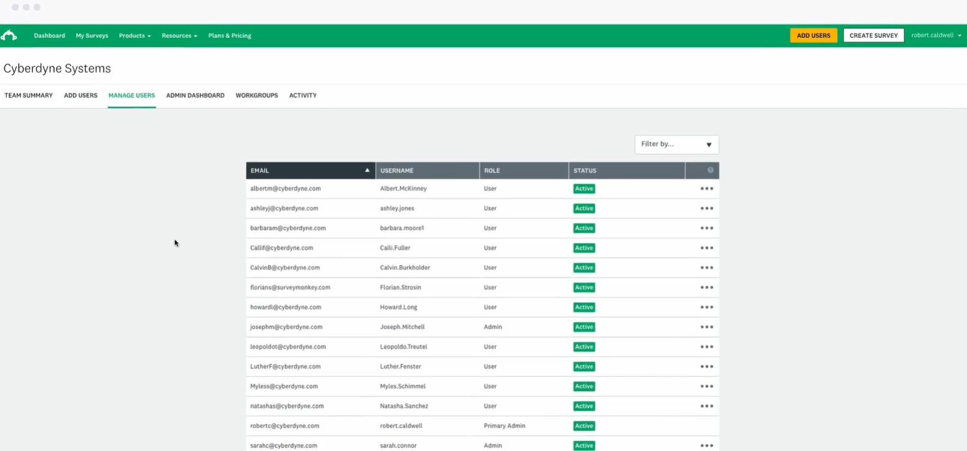Open the Plans & Pricing page
This screenshot has width=967, height=451.
pyautogui.click(x=229, y=35)
